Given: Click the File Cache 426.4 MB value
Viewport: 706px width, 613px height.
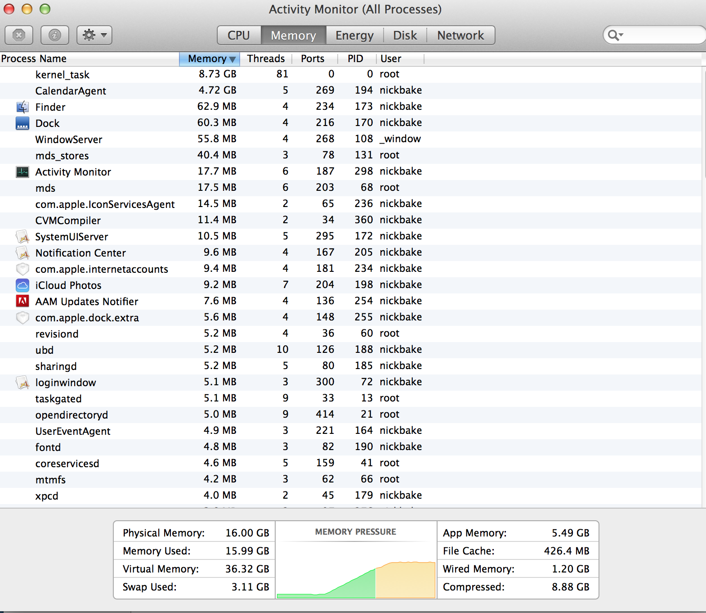Looking at the screenshot, I should point(567,551).
